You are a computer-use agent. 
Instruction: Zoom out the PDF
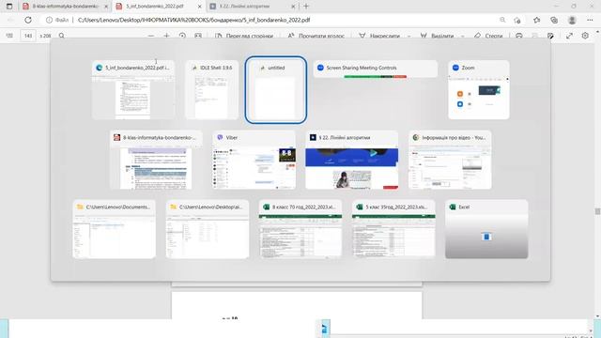tap(151, 36)
